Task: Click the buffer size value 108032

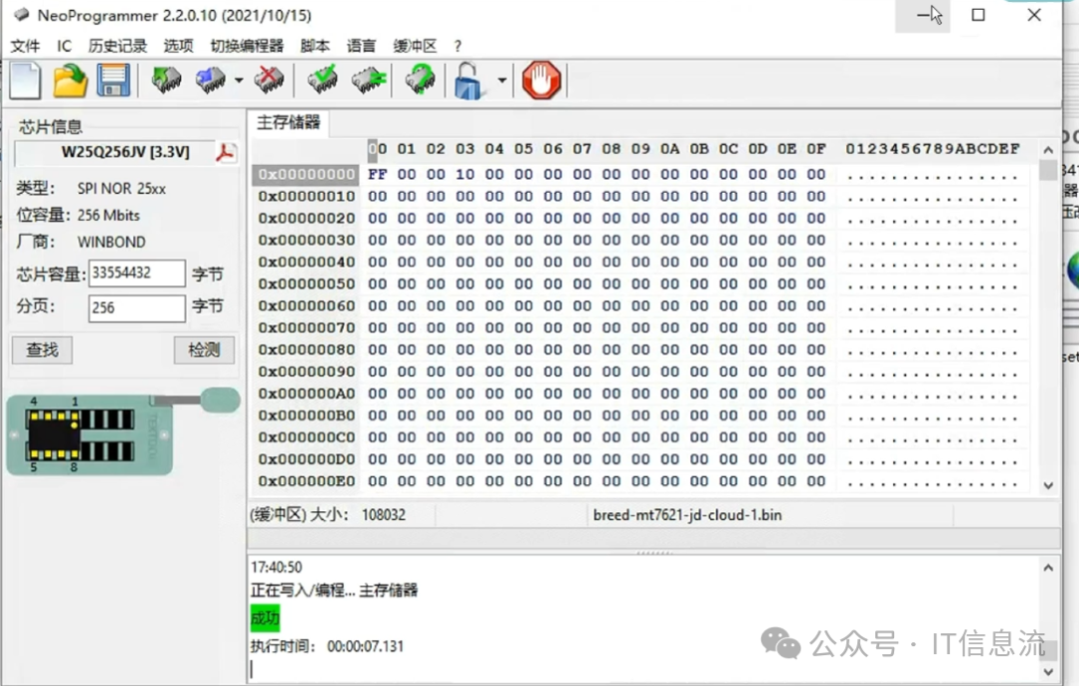Action: pyautogui.click(x=384, y=515)
